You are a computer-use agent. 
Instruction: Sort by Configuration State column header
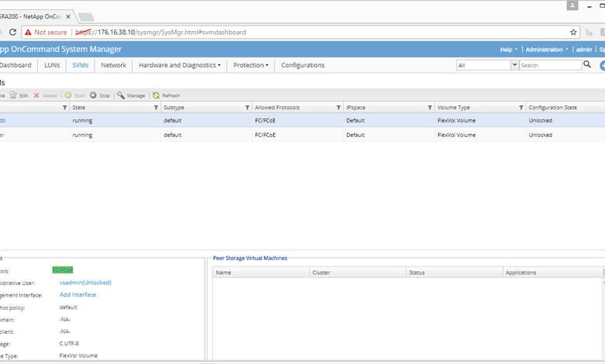pyautogui.click(x=552, y=108)
